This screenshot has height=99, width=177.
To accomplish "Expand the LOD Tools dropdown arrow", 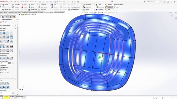I will tap(50, 5).
